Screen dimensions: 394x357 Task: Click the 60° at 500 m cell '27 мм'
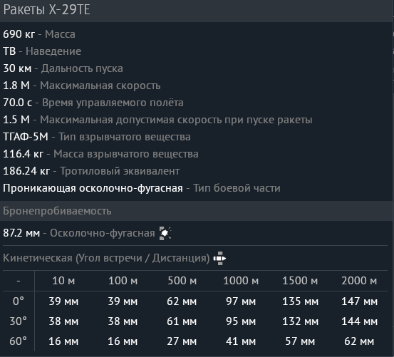pos(182,341)
